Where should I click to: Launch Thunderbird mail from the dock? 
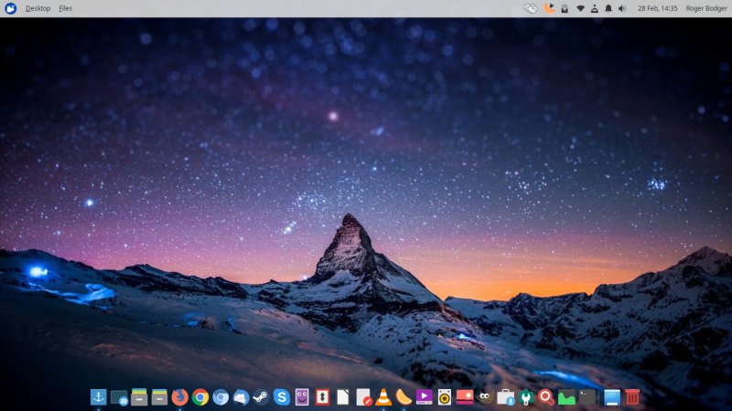click(241, 397)
